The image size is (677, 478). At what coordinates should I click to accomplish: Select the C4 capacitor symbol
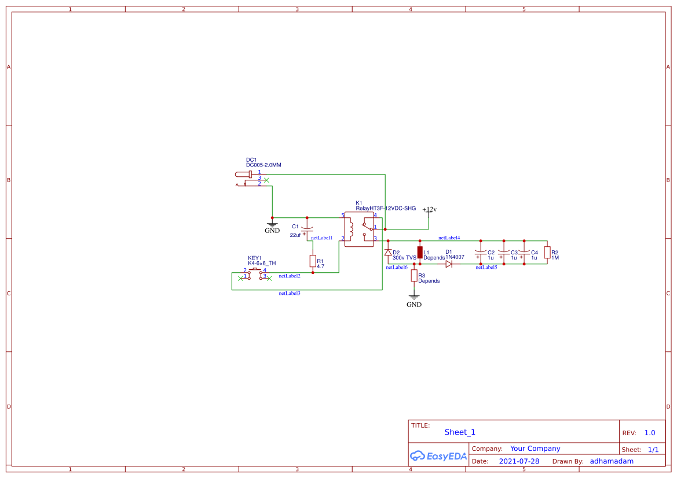click(524, 252)
